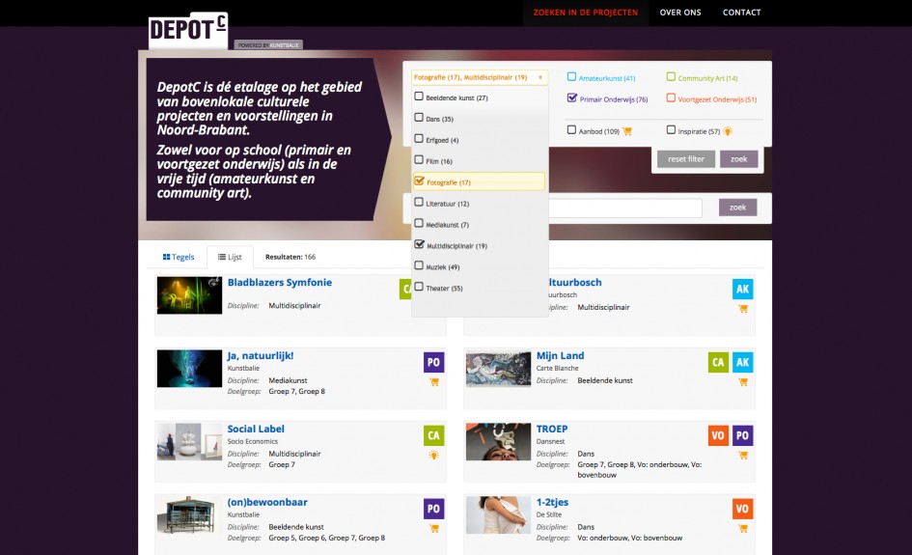Click the cart icon on Mijn Land
This screenshot has width=912, height=555.
743,382
